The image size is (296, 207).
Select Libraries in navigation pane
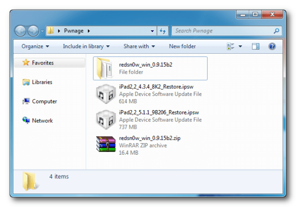pyautogui.click(x=42, y=82)
